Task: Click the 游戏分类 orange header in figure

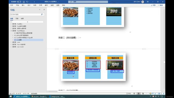Action: coord(93,58)
